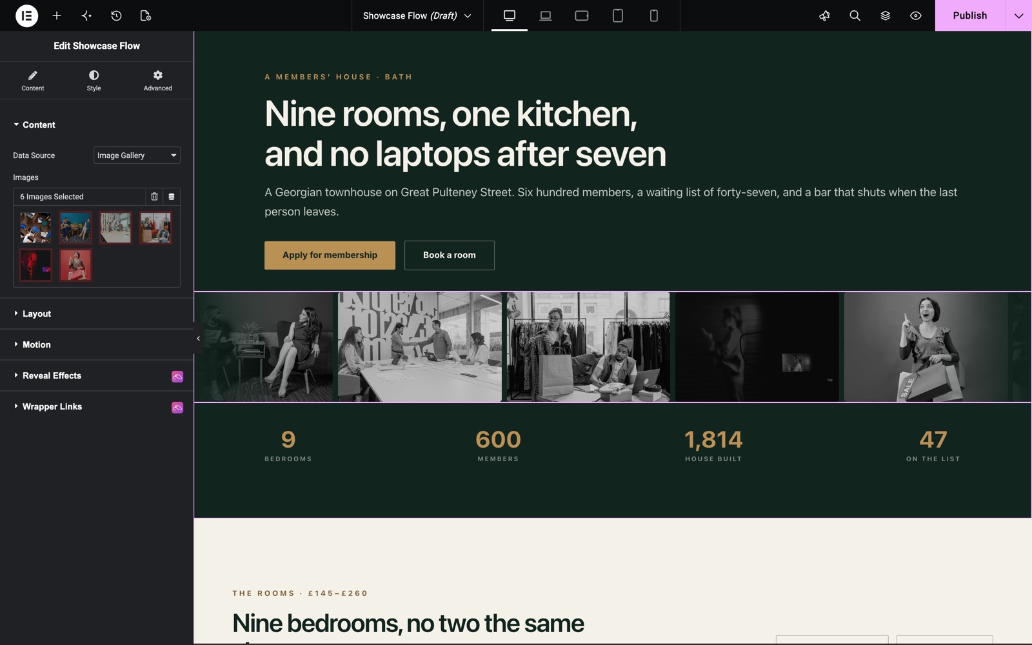Open the finder search icon

click(x=855, y=15)
